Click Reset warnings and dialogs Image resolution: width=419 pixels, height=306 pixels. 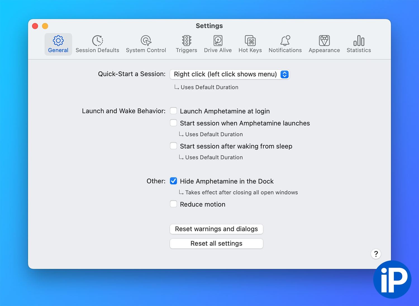(216, 229)
